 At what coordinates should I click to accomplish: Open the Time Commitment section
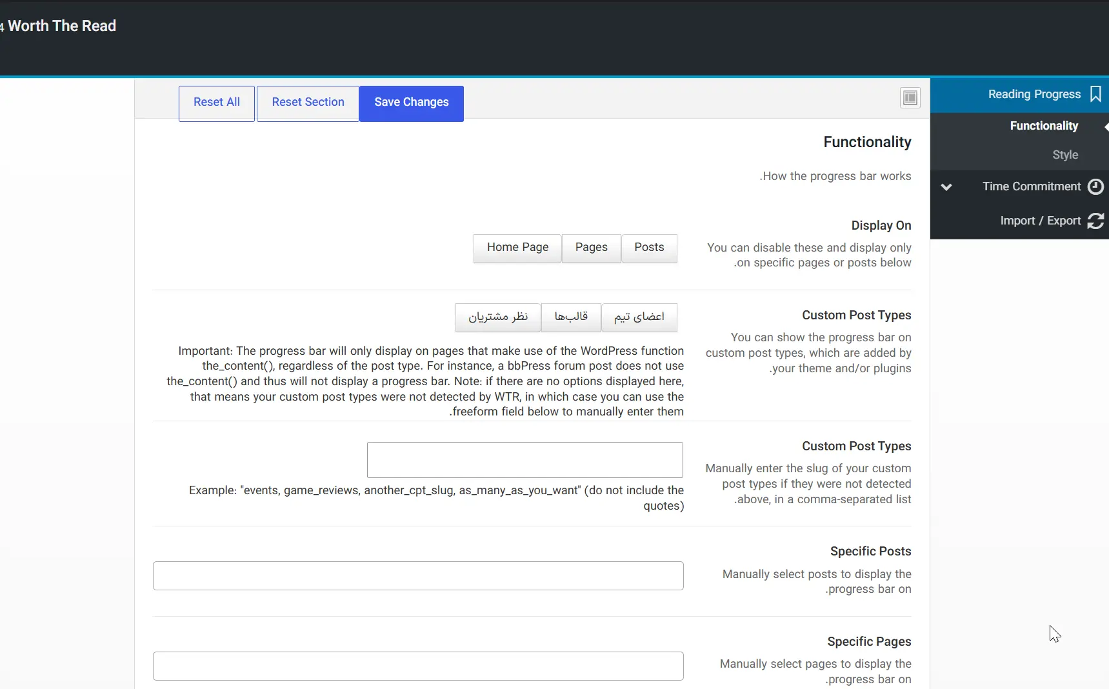pyautogui.click(x=1019, y=186)
